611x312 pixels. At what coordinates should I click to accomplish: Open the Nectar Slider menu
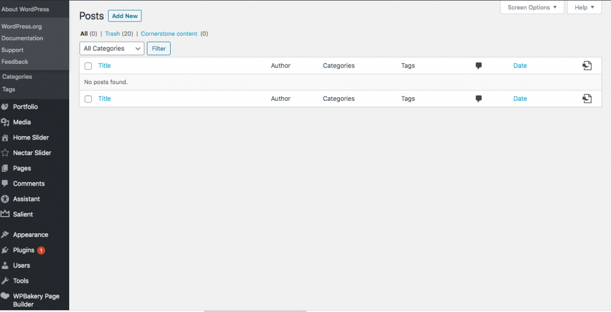pos(32,153)
